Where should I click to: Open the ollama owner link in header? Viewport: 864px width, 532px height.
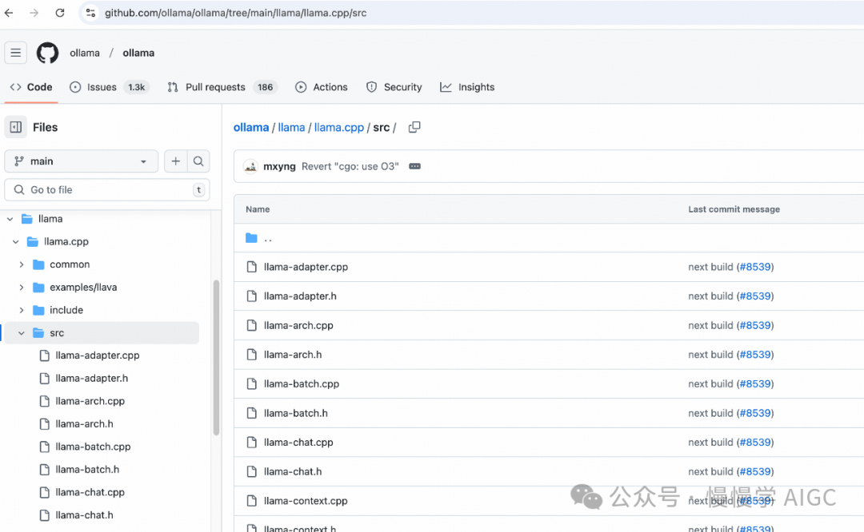[x=85, y=53]
